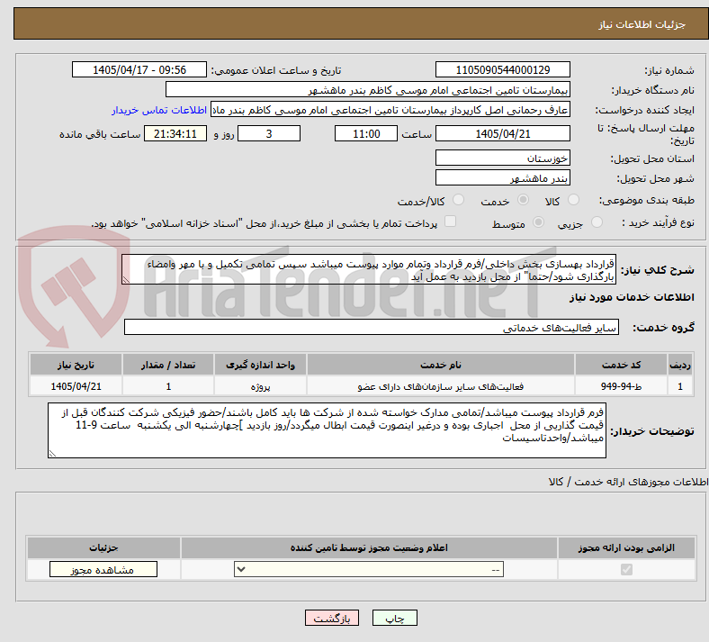
Task: Click the remaining days field showing 3
Action: [269, 133]
